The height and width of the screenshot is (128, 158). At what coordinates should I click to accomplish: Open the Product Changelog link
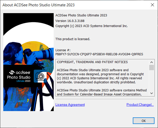pos(140,105)
